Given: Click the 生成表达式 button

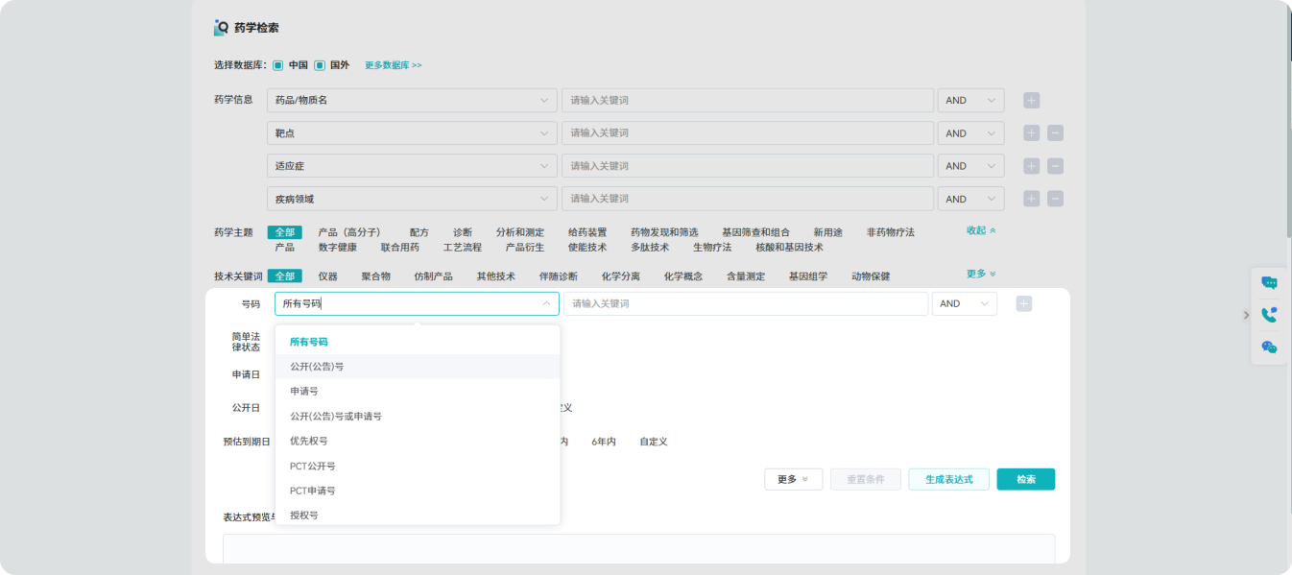Looking at the screenshot, I should point(949,479).
